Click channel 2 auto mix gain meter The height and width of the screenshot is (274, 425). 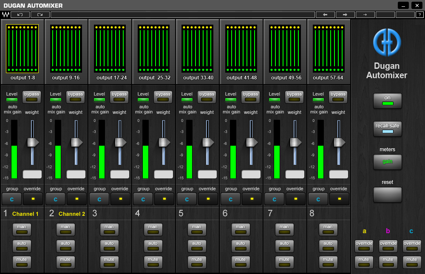pyautogui.click(x=58, y=150)
